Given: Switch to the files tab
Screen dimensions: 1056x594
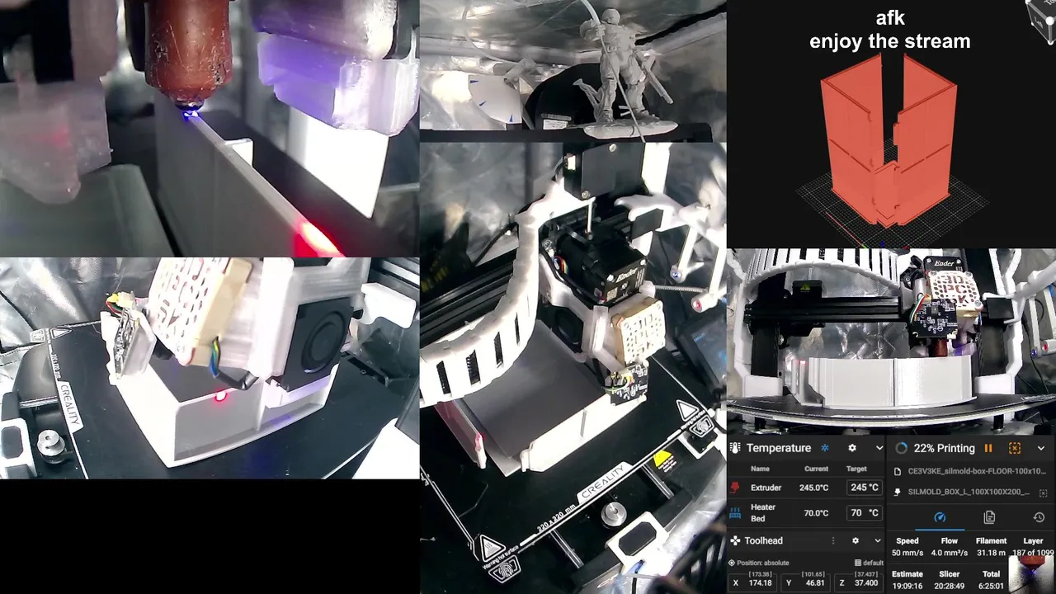Looking at the screenshot, I should click(989, 517).
